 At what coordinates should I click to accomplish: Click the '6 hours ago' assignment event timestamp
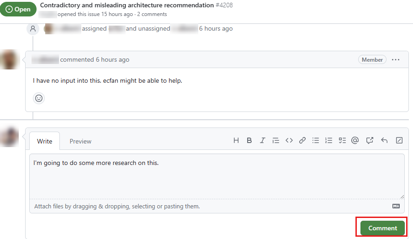tap(216, 28)
